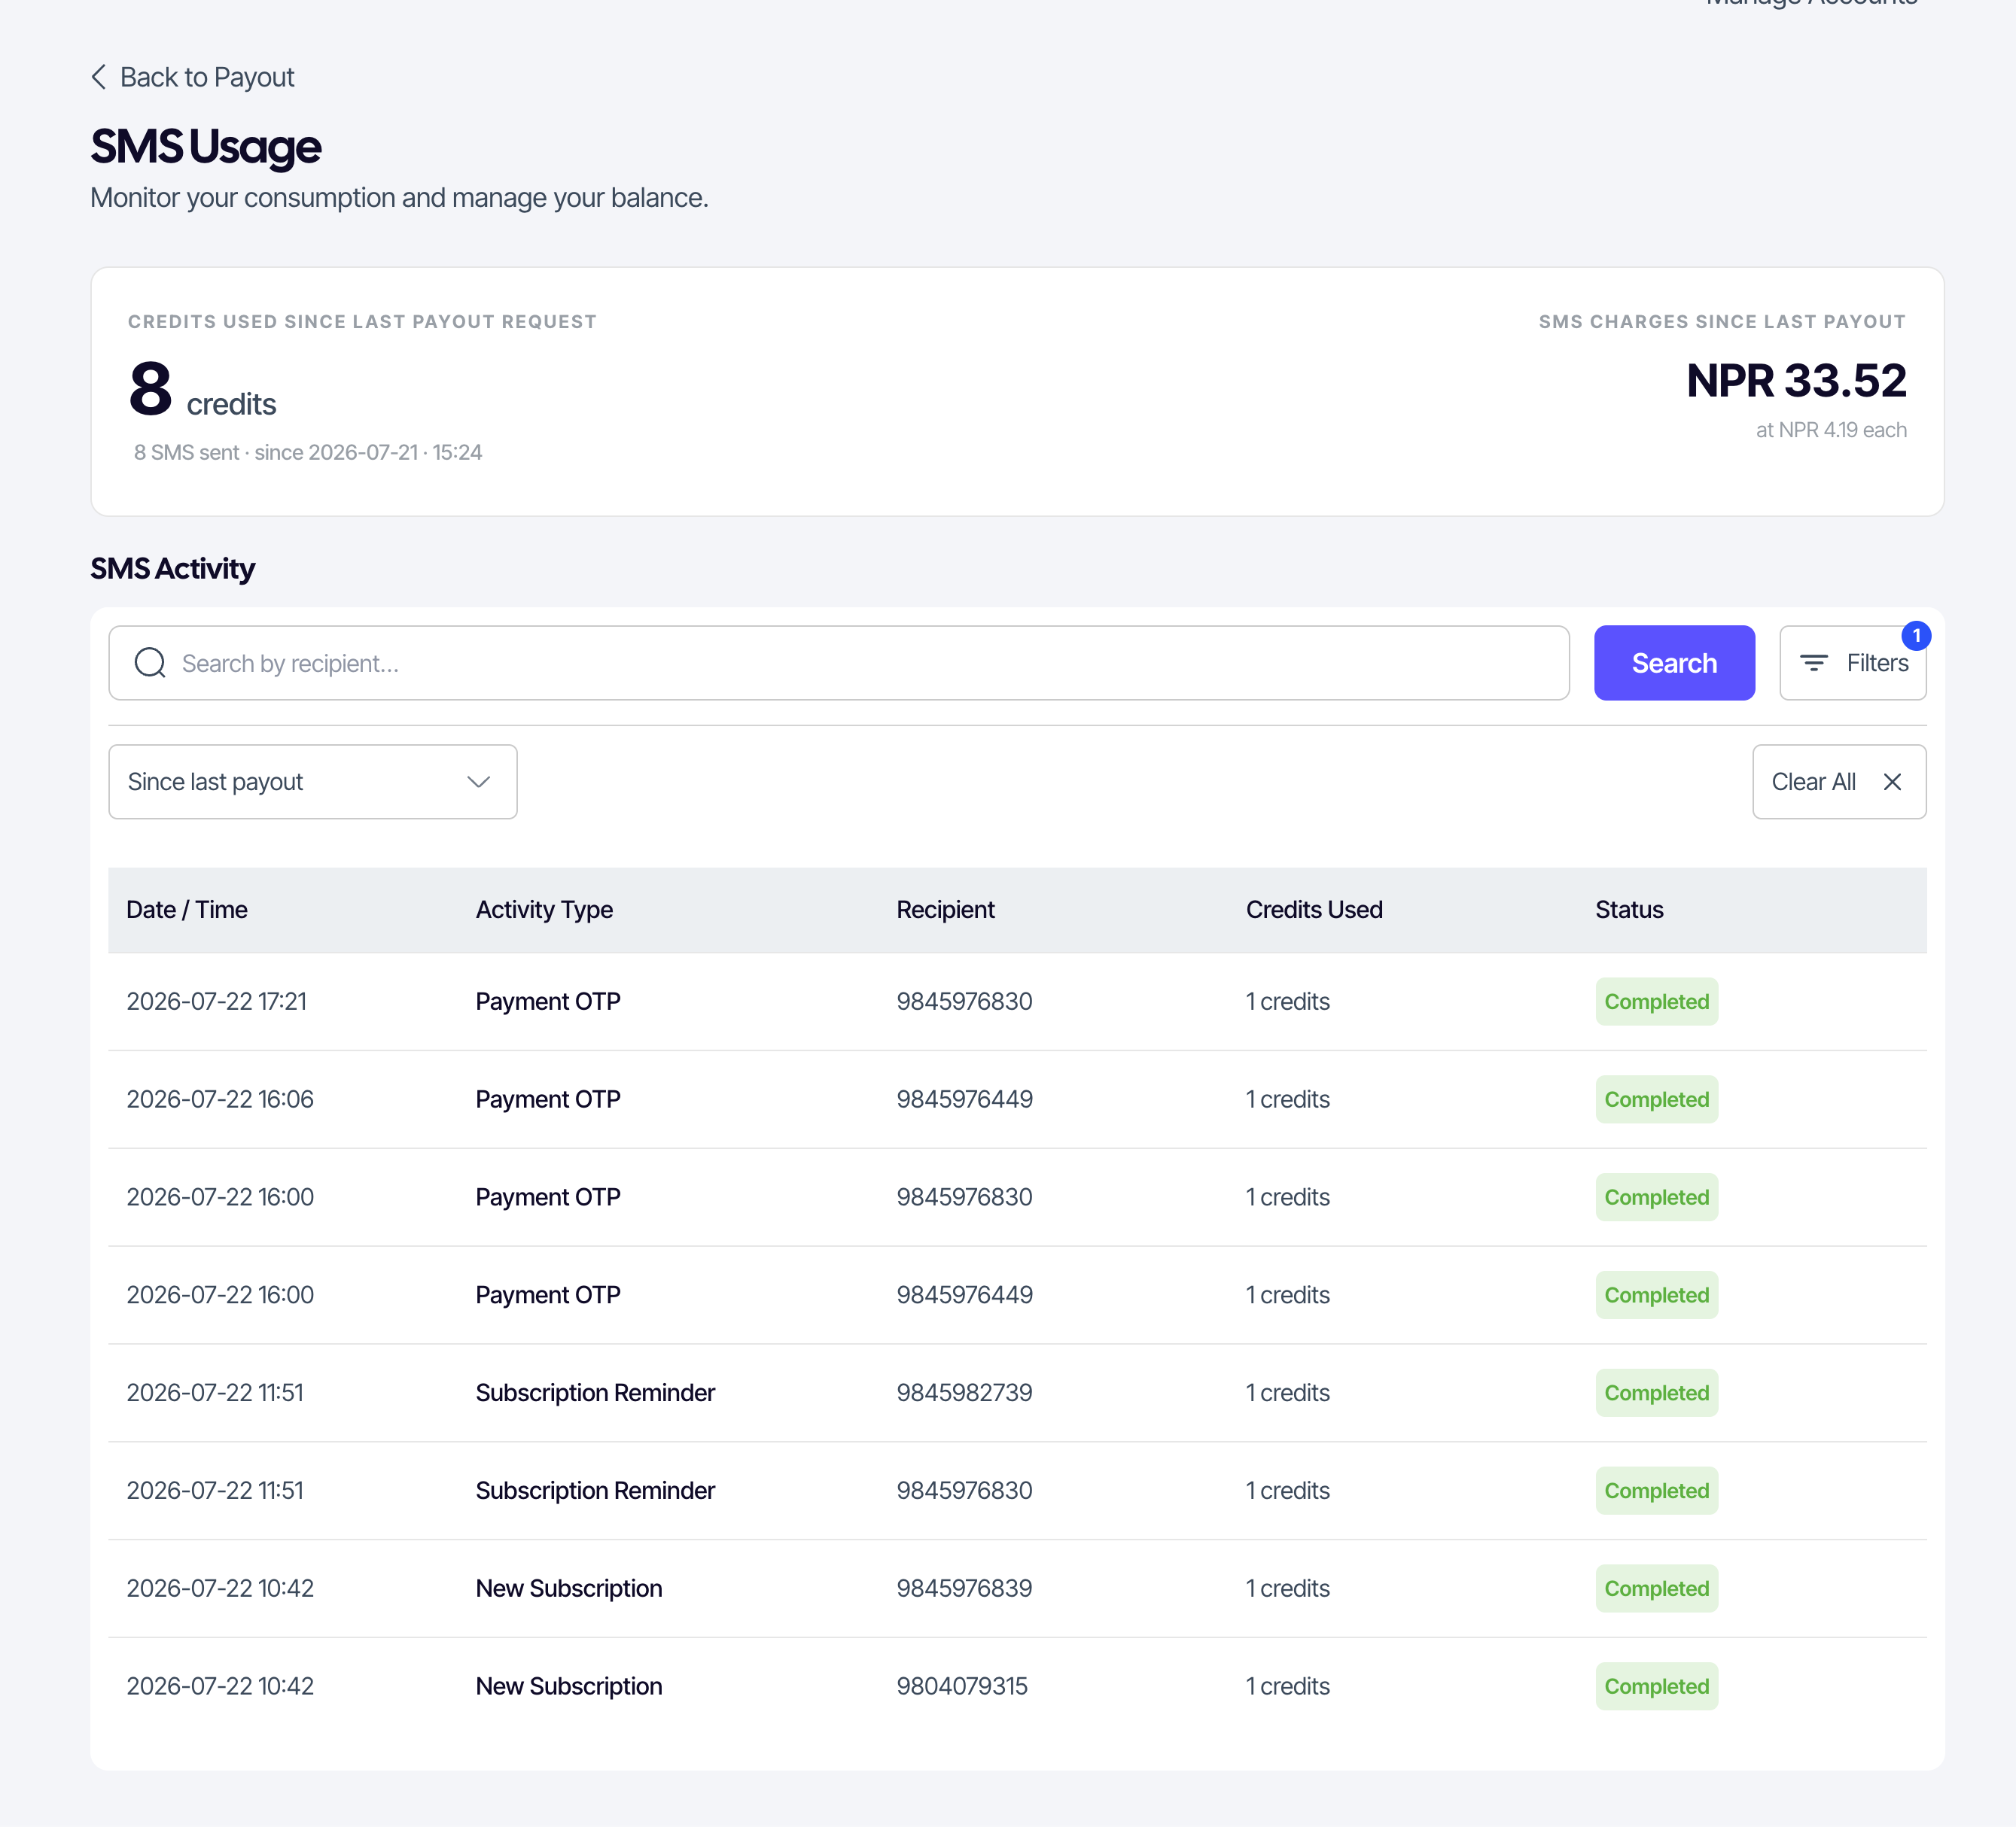This screenshot has height=1827, width=2016.
Task: Click New Subscription for recipient 9845976839
Action: coord(568,1588)
